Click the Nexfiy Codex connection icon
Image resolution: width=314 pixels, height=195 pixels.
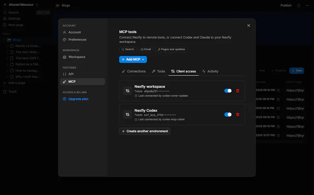[x=128, y=114]
